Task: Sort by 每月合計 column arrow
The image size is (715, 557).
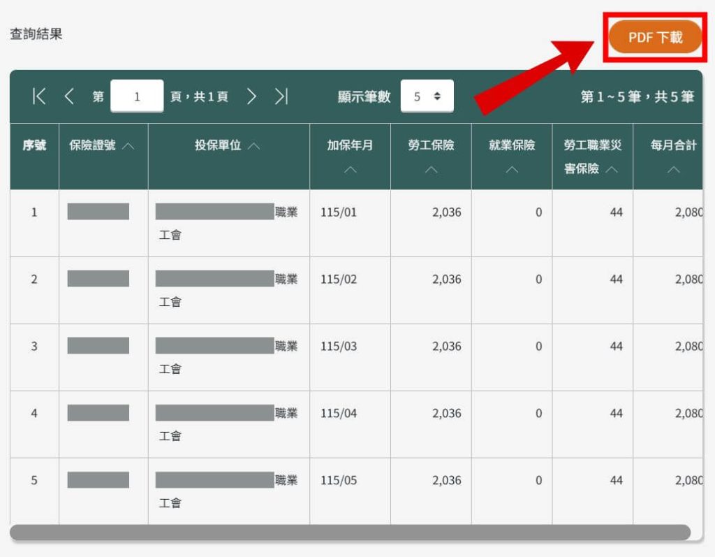Action: click(x=674, y=170)
